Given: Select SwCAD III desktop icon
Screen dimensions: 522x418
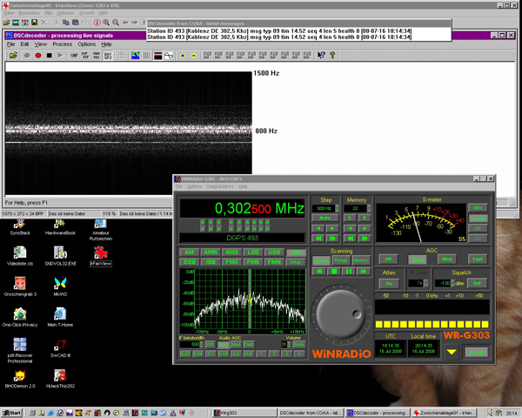Looking at the screenshot, I should [60, 348].
